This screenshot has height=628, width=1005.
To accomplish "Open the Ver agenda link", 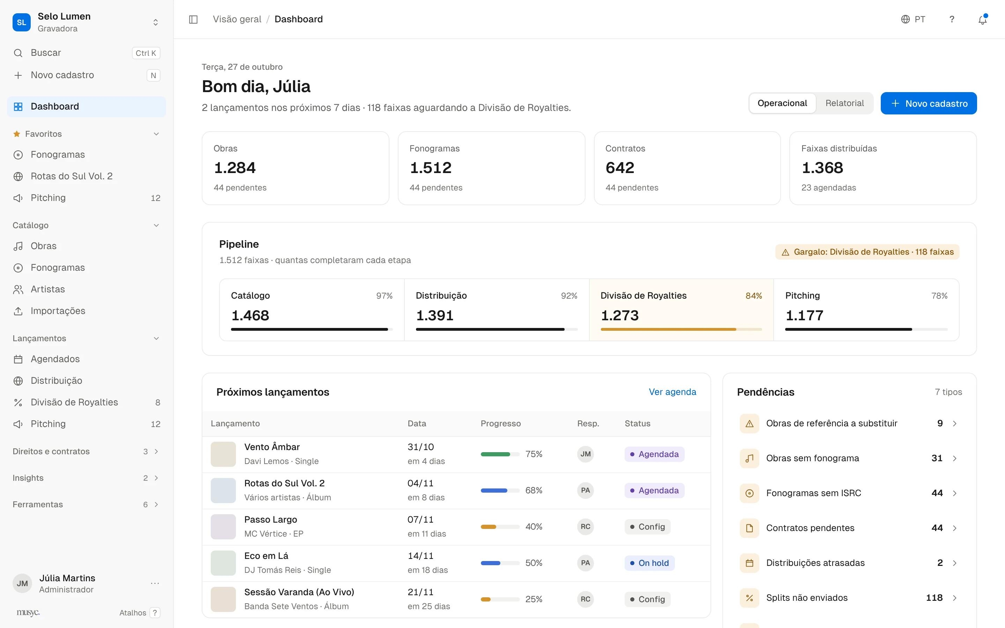I will point(672,392).
